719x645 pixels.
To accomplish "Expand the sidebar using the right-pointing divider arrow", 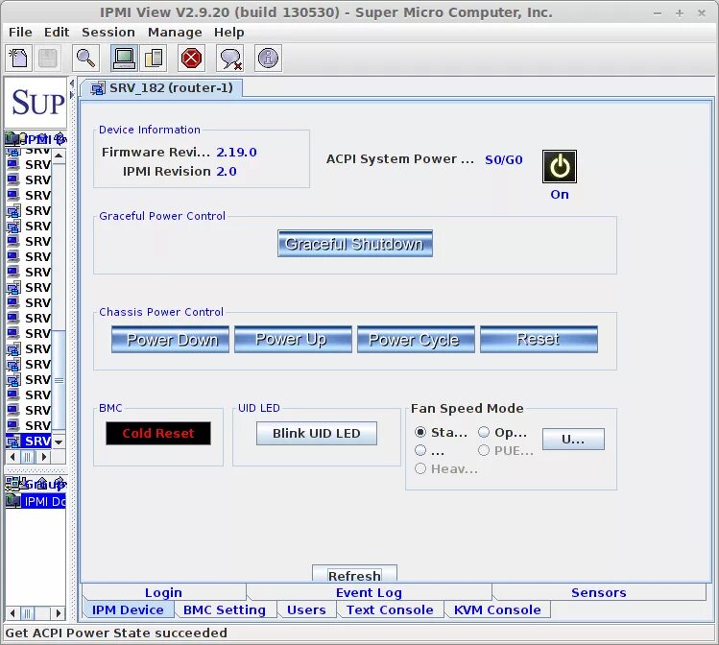I will 72,95.
